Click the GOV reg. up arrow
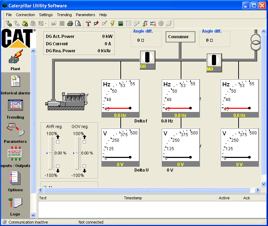 85,137
